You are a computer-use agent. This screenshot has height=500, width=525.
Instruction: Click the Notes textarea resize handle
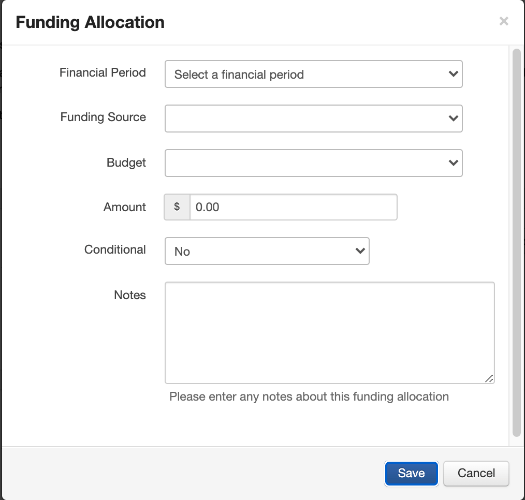point(489,379)
